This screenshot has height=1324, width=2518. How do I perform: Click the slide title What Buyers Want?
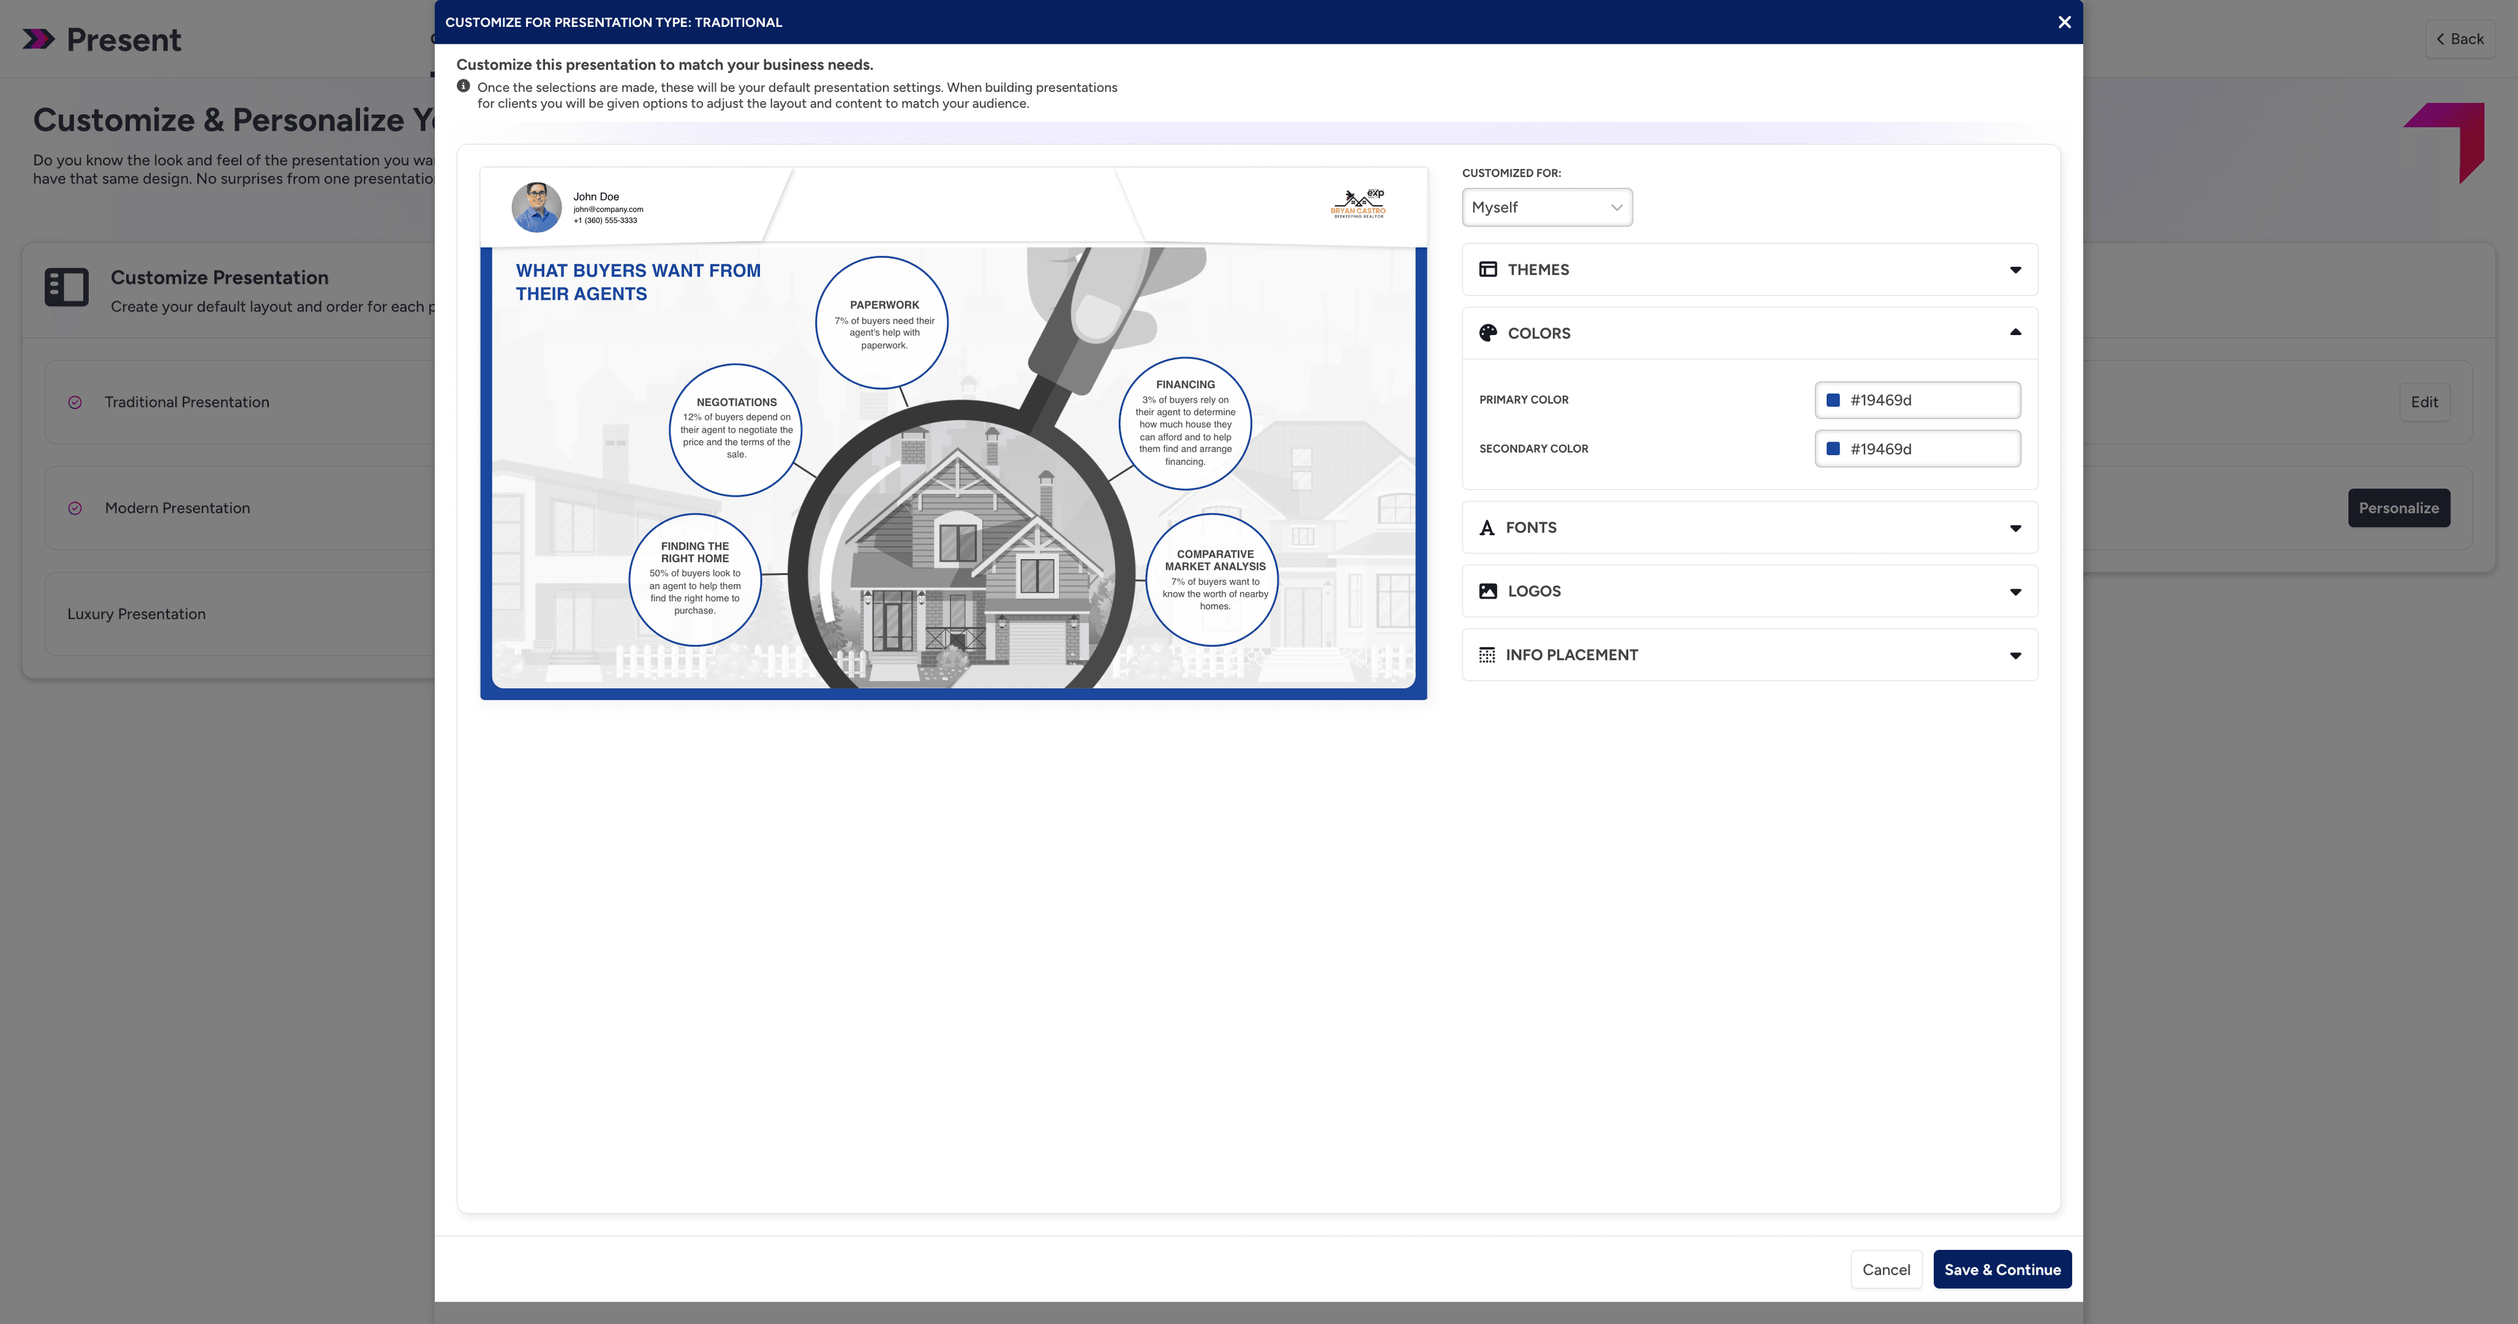coord(638,283)
